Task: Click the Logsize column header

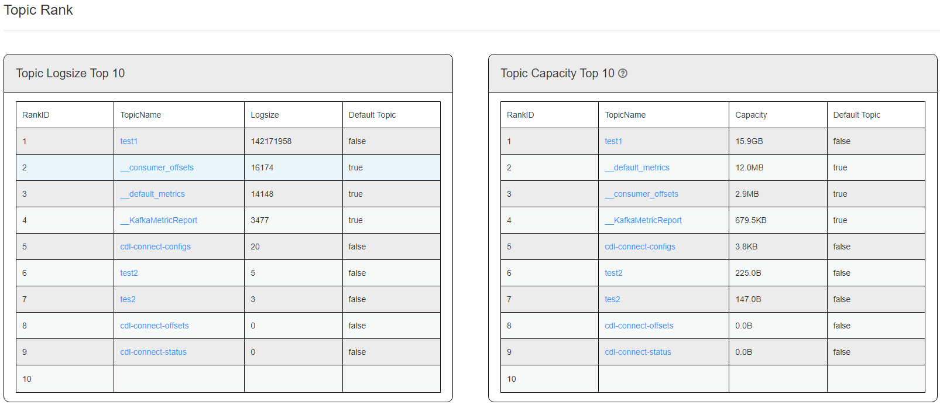Action: [x=265, y=115]
